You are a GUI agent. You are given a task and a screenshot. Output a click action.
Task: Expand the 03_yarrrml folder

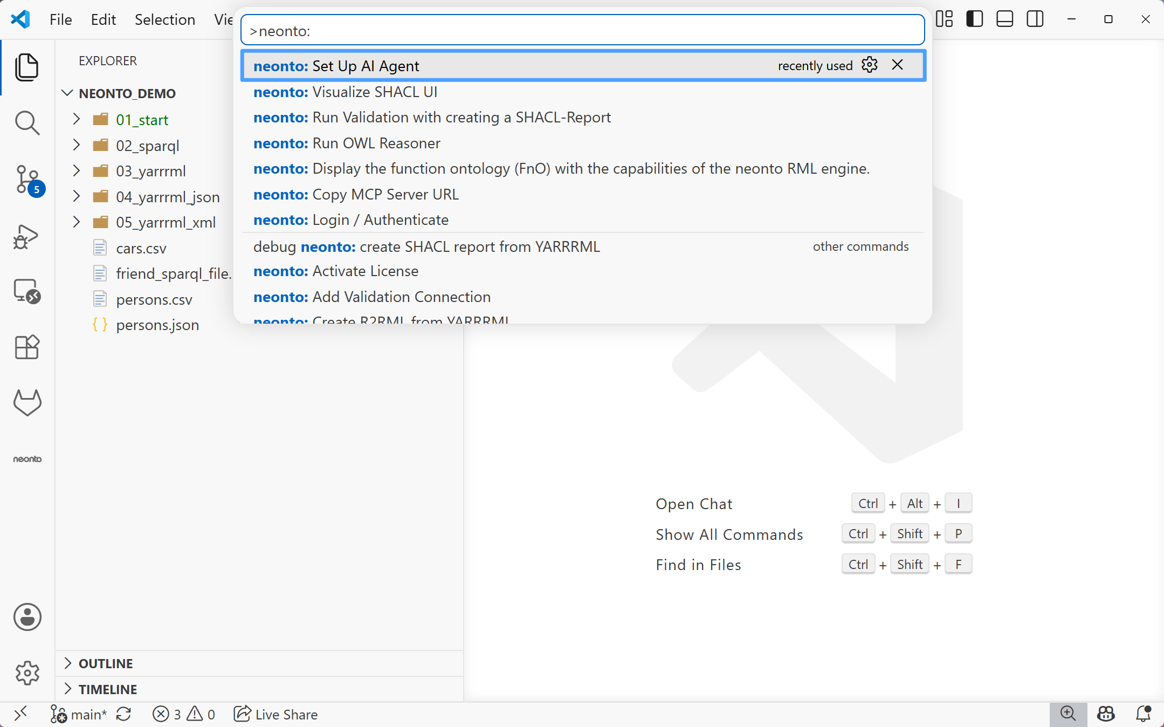[x=77, y=171]
